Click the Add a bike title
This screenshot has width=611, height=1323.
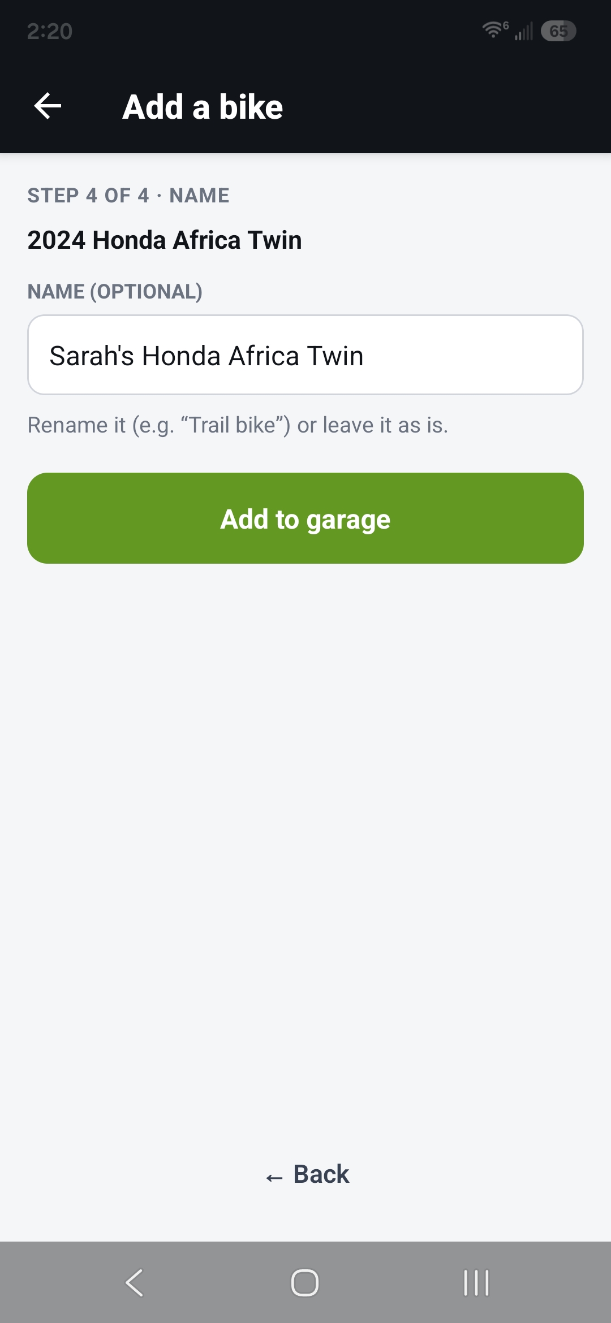coord(203,107)
